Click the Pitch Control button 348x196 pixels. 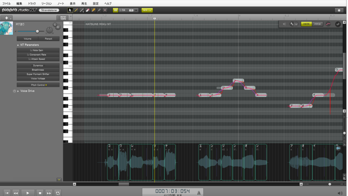(38, 85)
